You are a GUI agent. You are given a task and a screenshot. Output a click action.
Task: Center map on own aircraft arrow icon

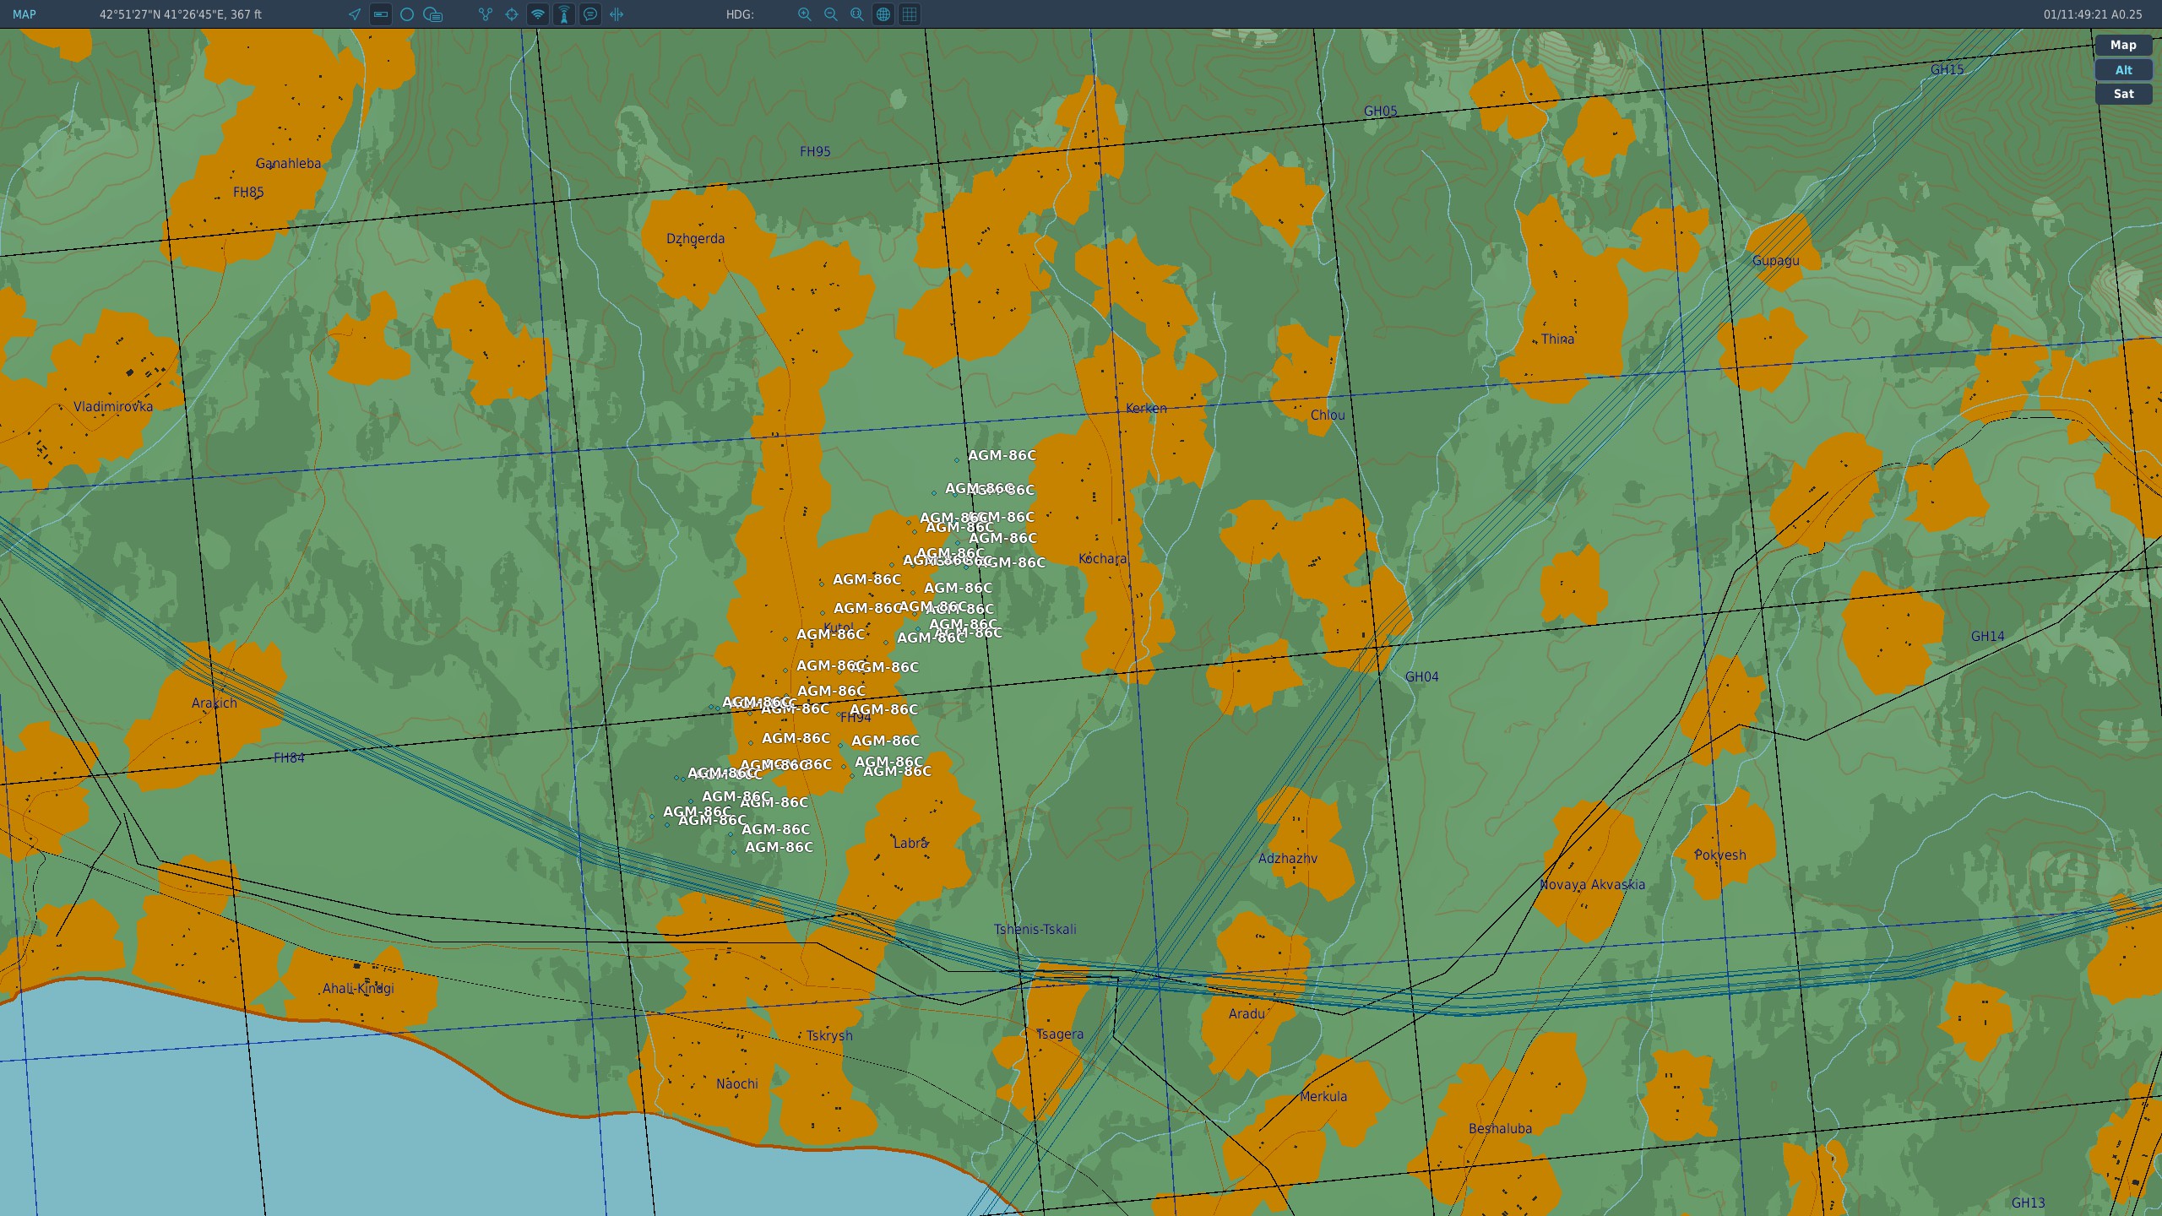[355, 14]
